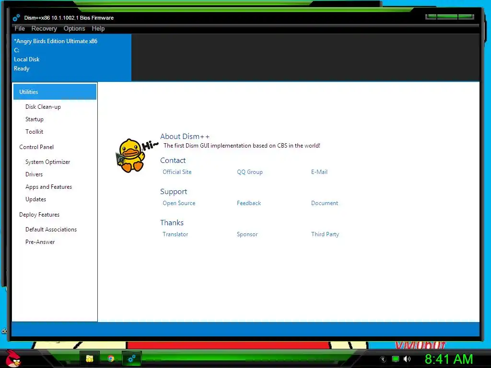Open the Startup sidebar item
Image resolution: width=491 pixels, height=368 pixels.
[x=35, y=119]
